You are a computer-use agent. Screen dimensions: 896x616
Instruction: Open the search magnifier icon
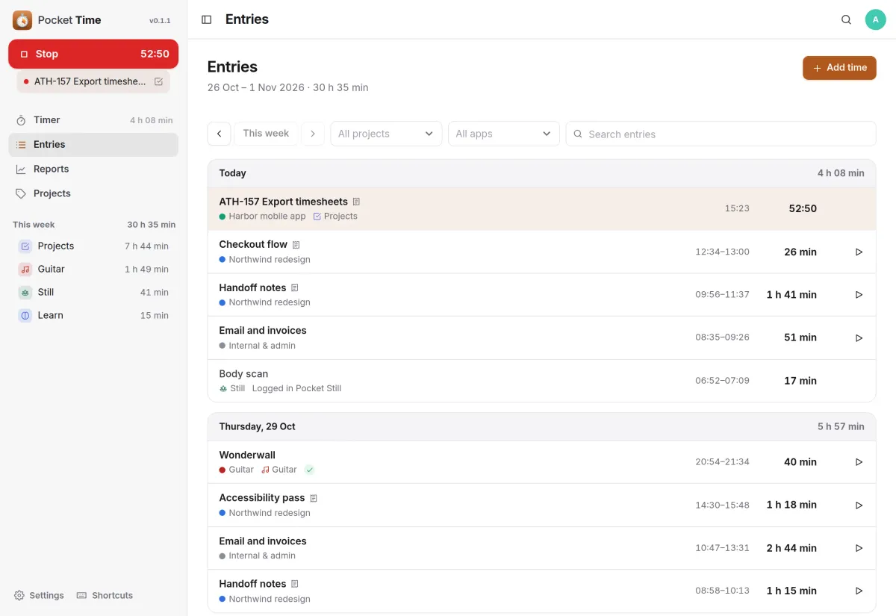846,19
